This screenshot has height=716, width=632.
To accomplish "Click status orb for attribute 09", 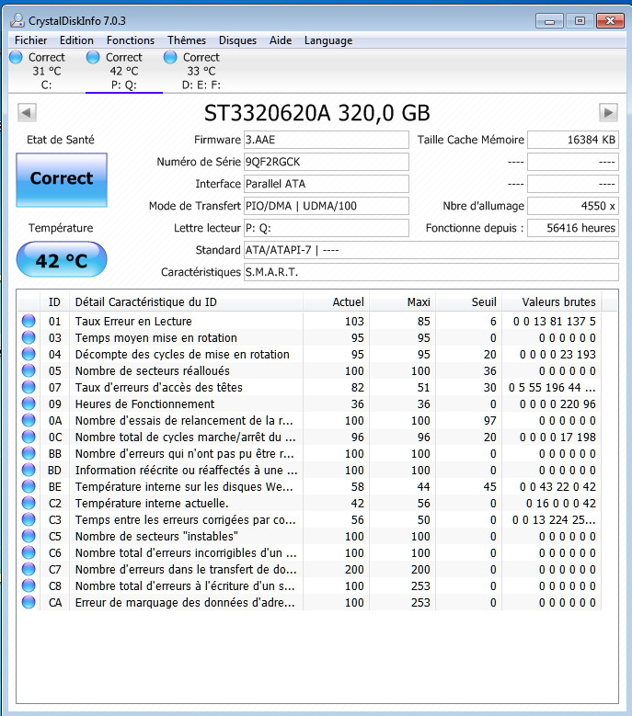I will tap(29, 403).
